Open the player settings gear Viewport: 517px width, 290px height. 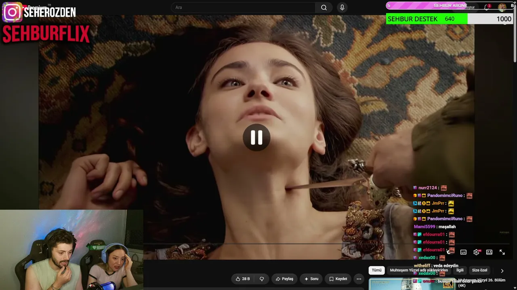pos(476,252)
